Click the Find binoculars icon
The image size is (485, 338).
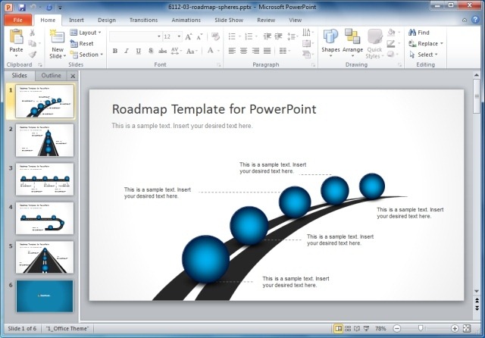click(412, 32)
